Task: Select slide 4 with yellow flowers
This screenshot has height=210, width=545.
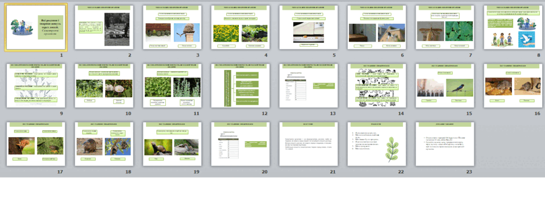Action: click(240, 27)
